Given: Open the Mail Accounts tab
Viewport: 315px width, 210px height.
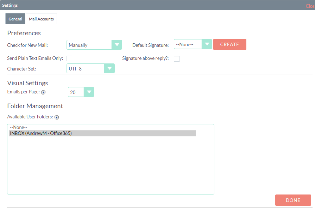Looking at the screenshot, I should (x=42, y=19).
